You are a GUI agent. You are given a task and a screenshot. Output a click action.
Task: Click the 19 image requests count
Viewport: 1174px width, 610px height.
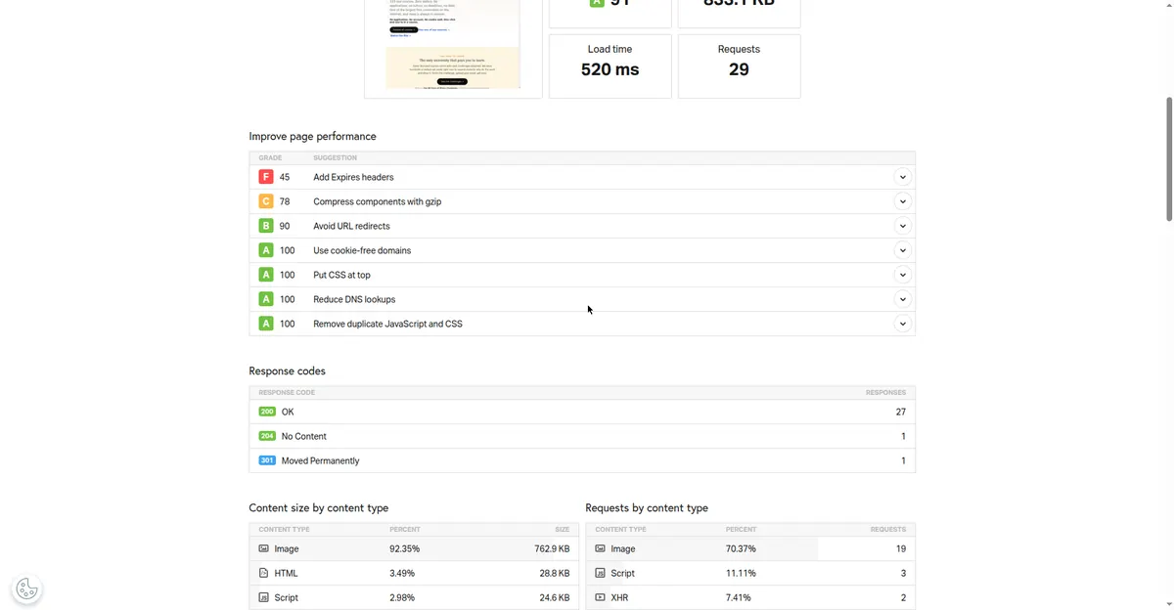click(901, 548)
